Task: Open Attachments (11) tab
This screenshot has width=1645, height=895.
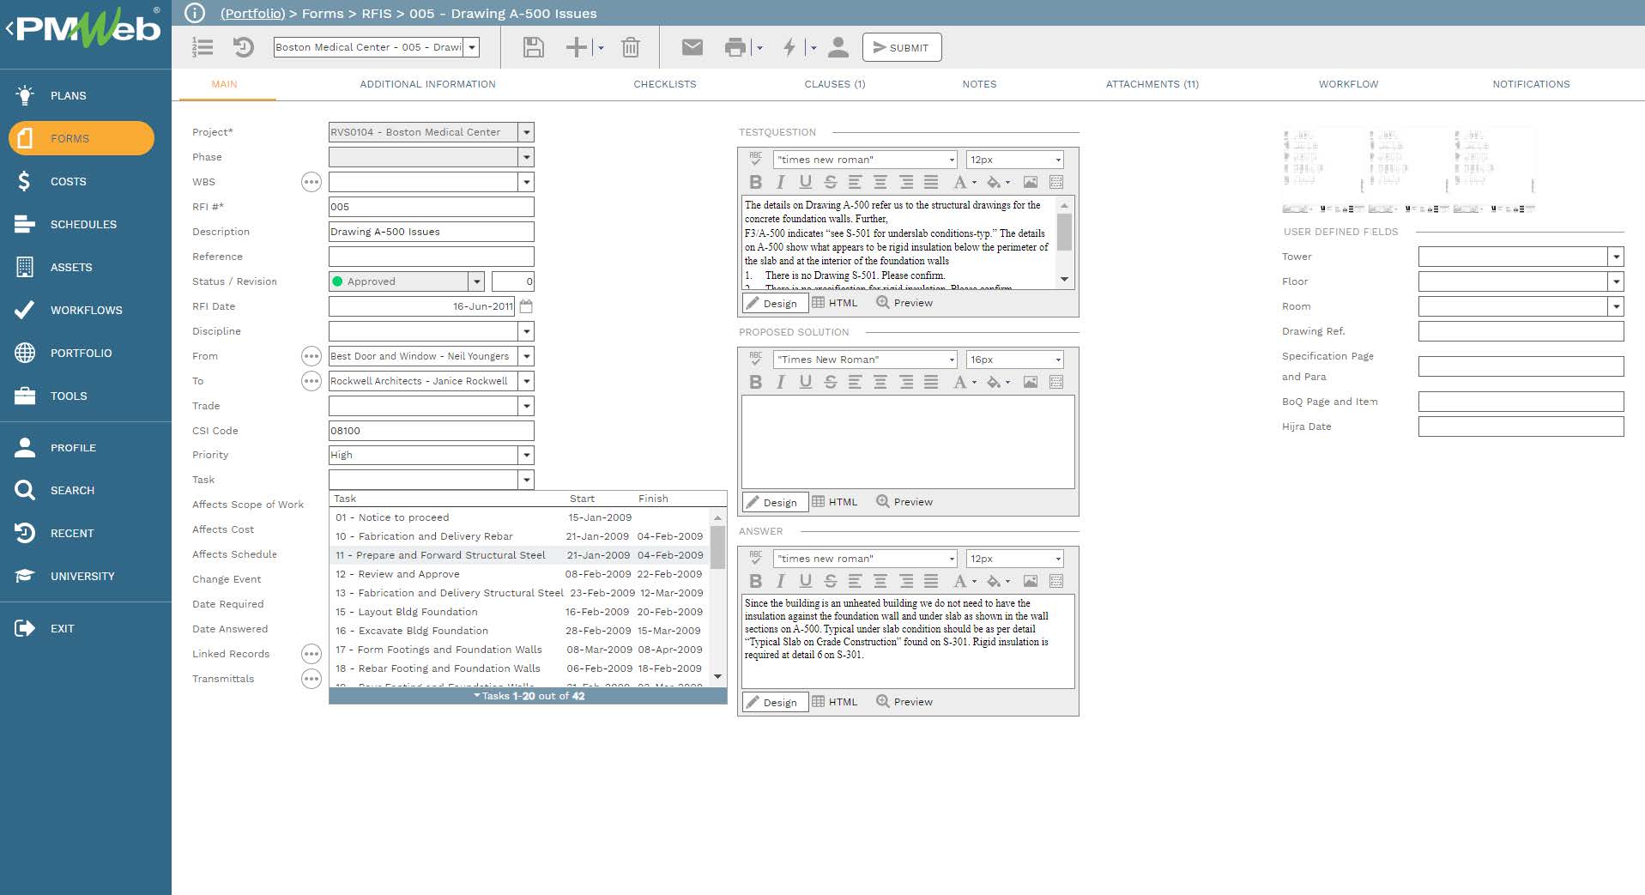Action: point(1152,84)
